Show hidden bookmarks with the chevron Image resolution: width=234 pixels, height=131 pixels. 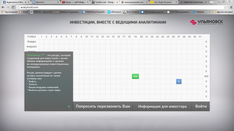(210, 12)
